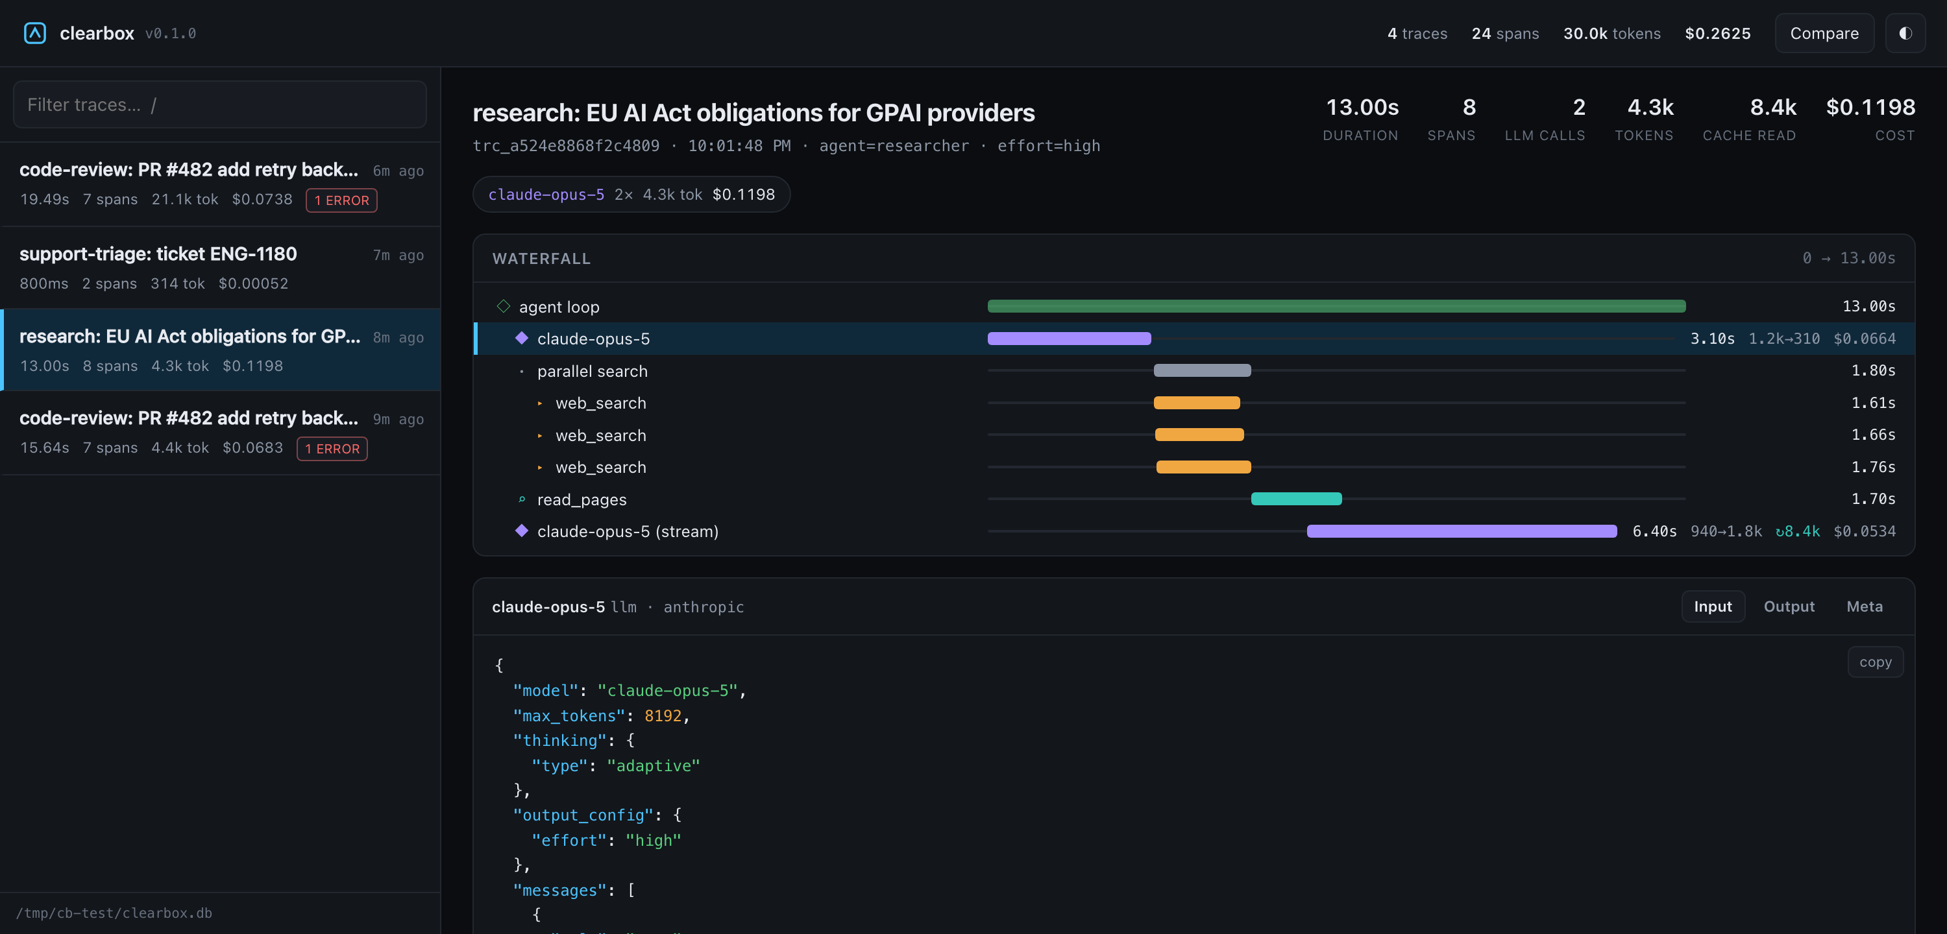This screenshot has height=934, width=1947.
Task: Switch to the Output tab
Action: (1788, 606)
